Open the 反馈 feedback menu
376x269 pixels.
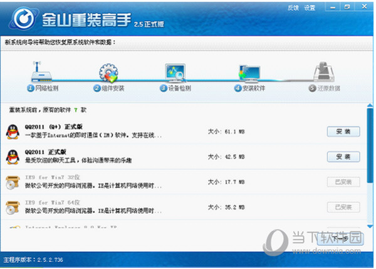(293, 8)
